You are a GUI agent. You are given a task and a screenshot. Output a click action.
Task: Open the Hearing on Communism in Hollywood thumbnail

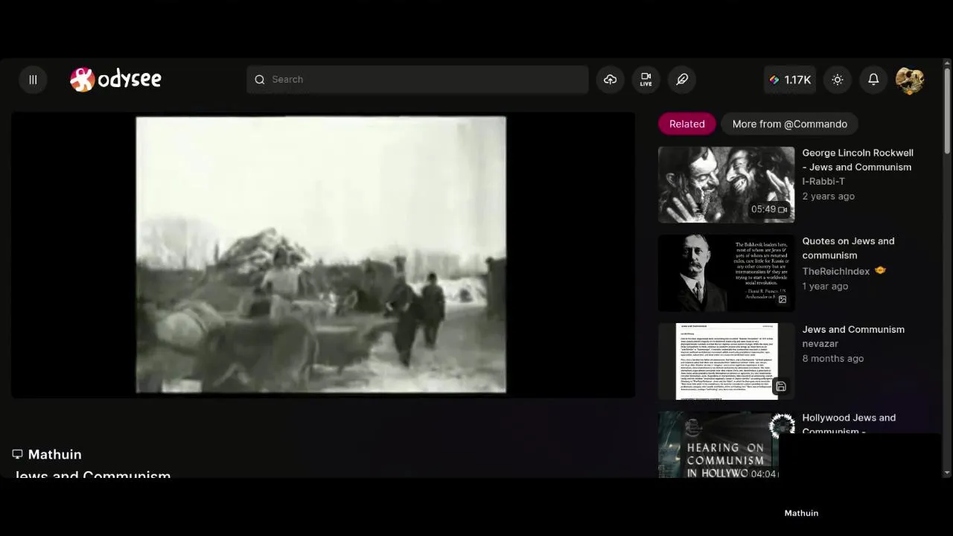click(x=718, y=445)
